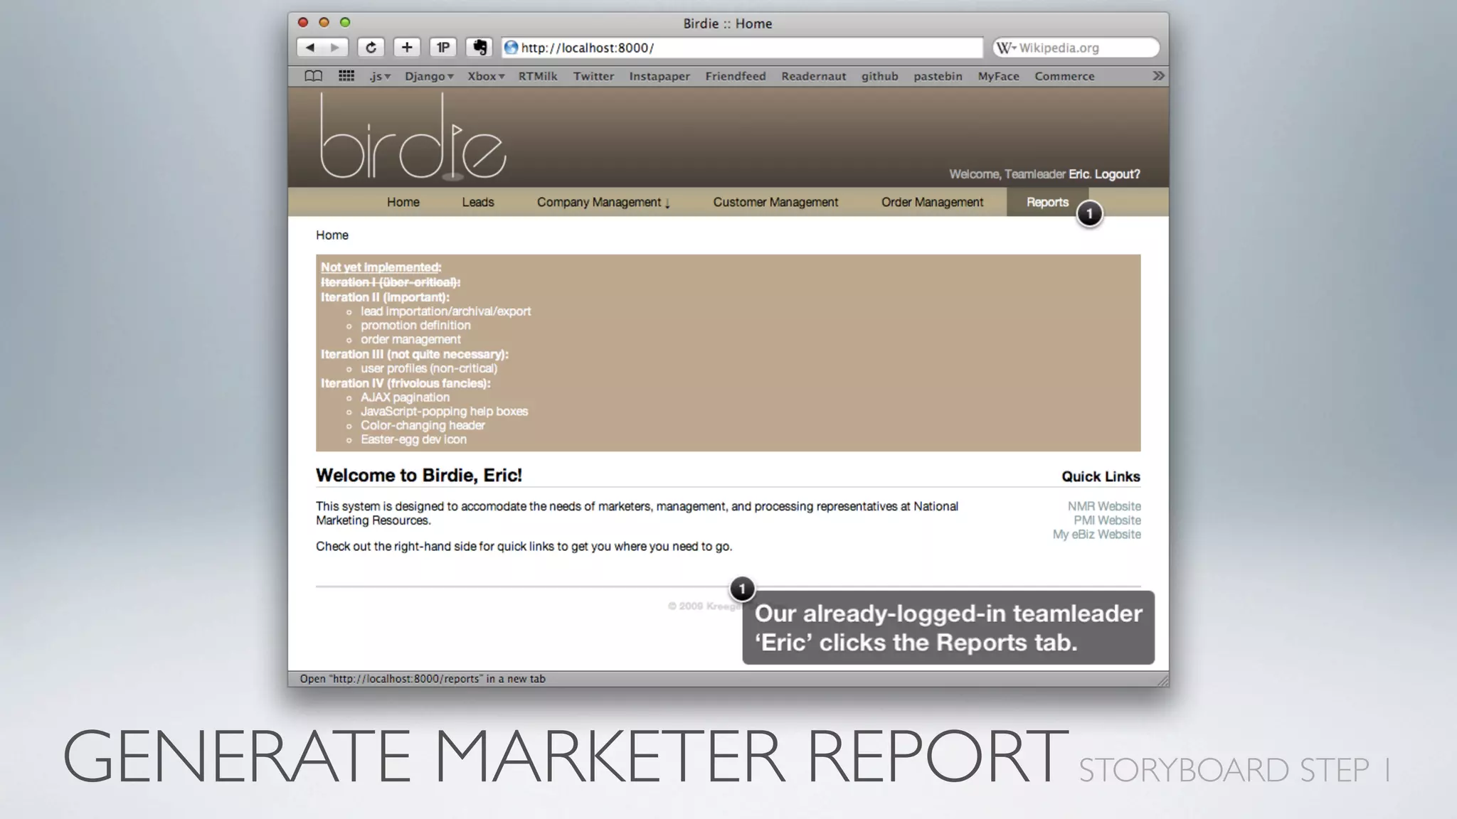Click the 'Not yet implemented:' heading
Viewport: 1457px width, 819px height.
point(381,267)
